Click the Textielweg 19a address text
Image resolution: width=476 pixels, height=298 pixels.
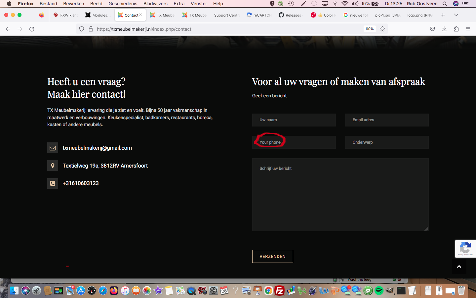[105, 166]
